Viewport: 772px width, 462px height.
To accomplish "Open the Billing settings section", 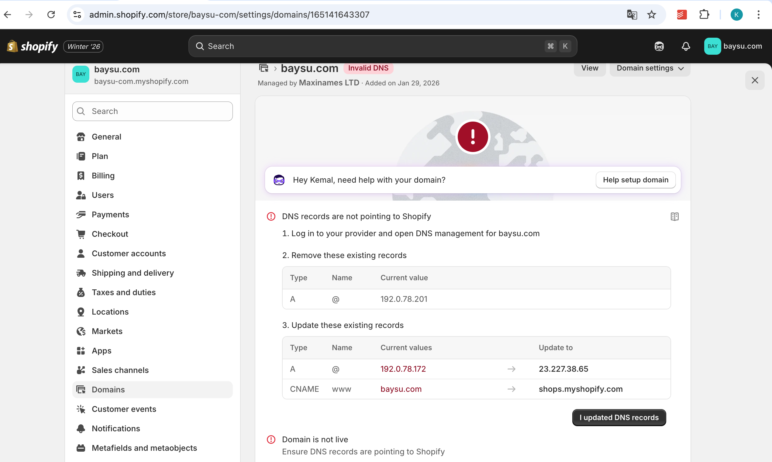I will coord(153,176).
